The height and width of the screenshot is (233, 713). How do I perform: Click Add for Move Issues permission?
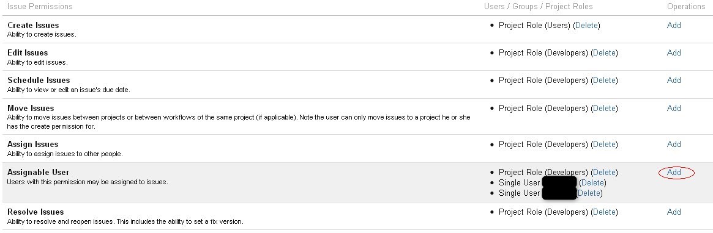click(x=674, y=109)
